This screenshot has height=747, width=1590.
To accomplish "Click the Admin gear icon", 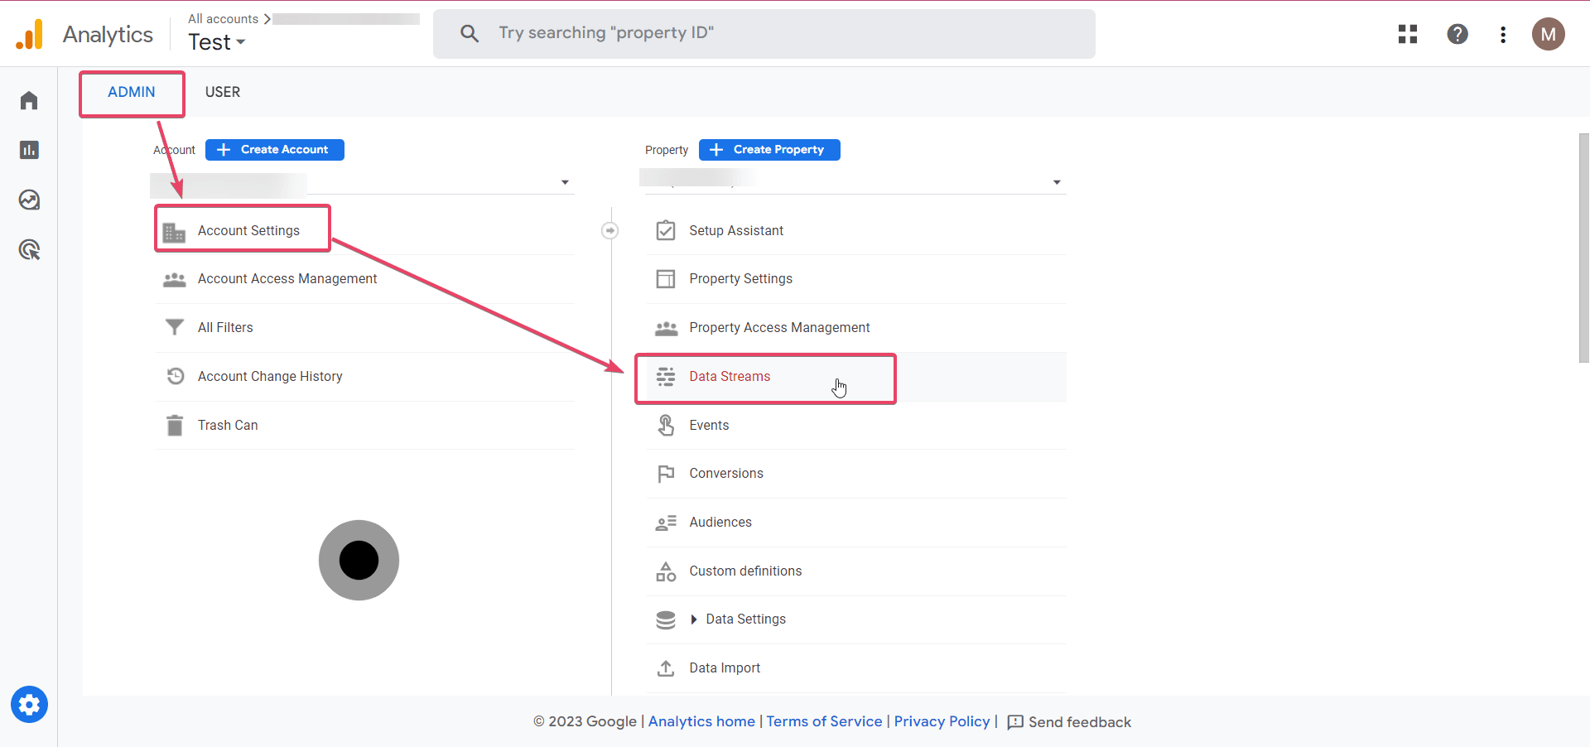I will tap(29, 705).
